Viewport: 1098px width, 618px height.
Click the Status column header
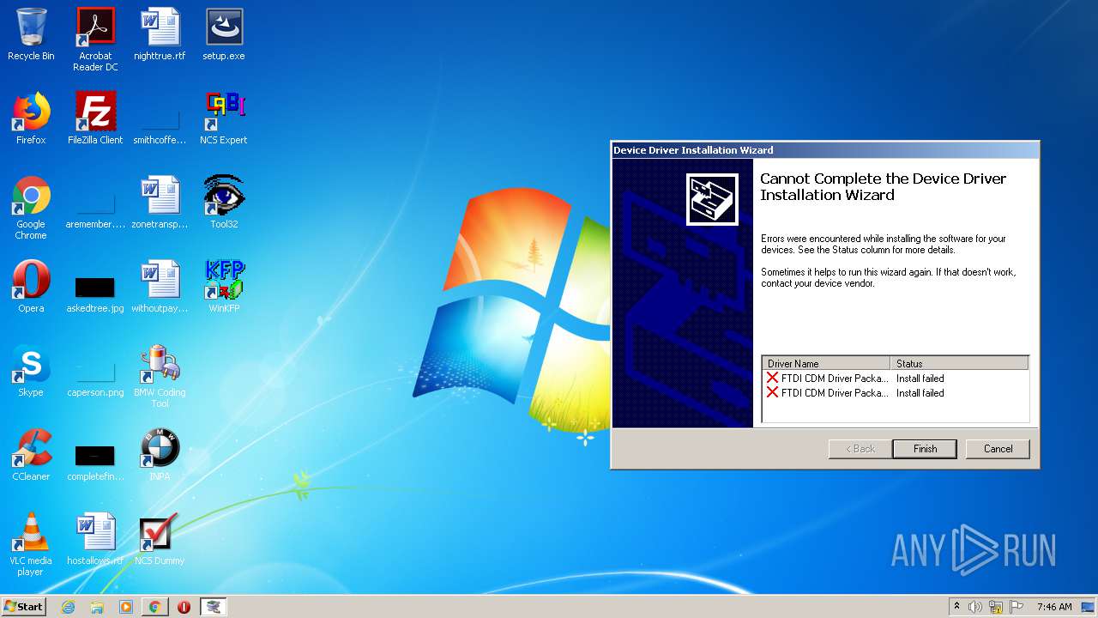[x=959, y=364]
